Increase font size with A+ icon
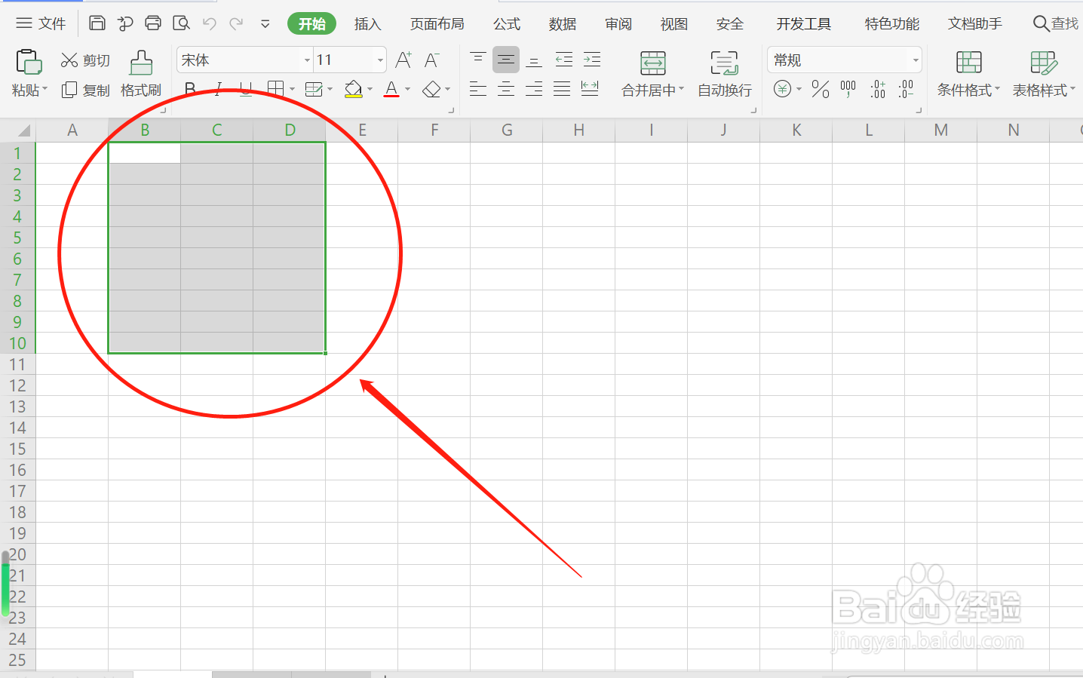Screen dimensions: 1083x678 coord(403,60)
